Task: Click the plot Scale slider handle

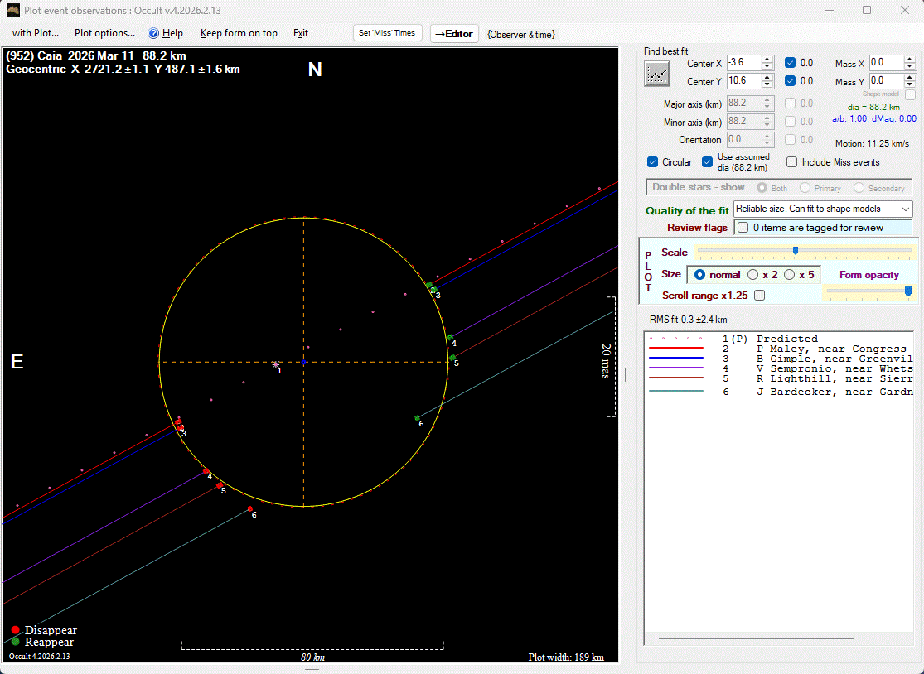Action: [x=796, y=251]
